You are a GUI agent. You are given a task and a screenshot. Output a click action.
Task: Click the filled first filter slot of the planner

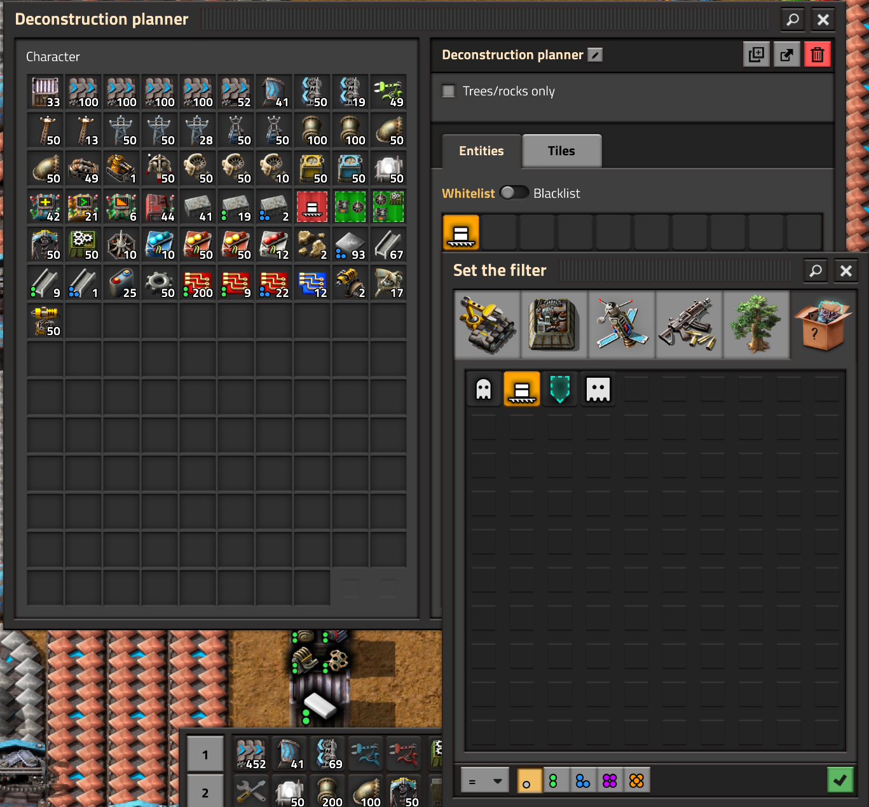pos(461,232)
